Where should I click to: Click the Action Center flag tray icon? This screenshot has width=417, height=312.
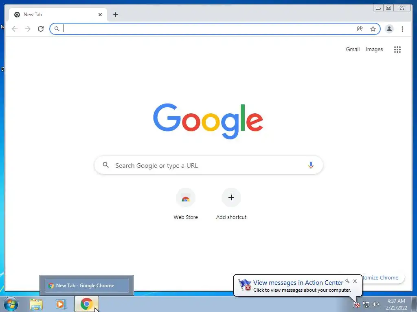pyautogui.click(x=356, y=304)
